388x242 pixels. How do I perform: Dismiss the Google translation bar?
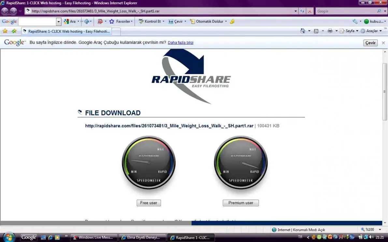click(x=383, y=43)
